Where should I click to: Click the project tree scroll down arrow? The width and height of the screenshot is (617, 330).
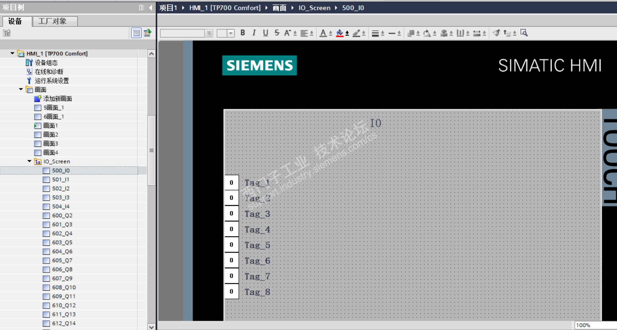coord(151,327)
